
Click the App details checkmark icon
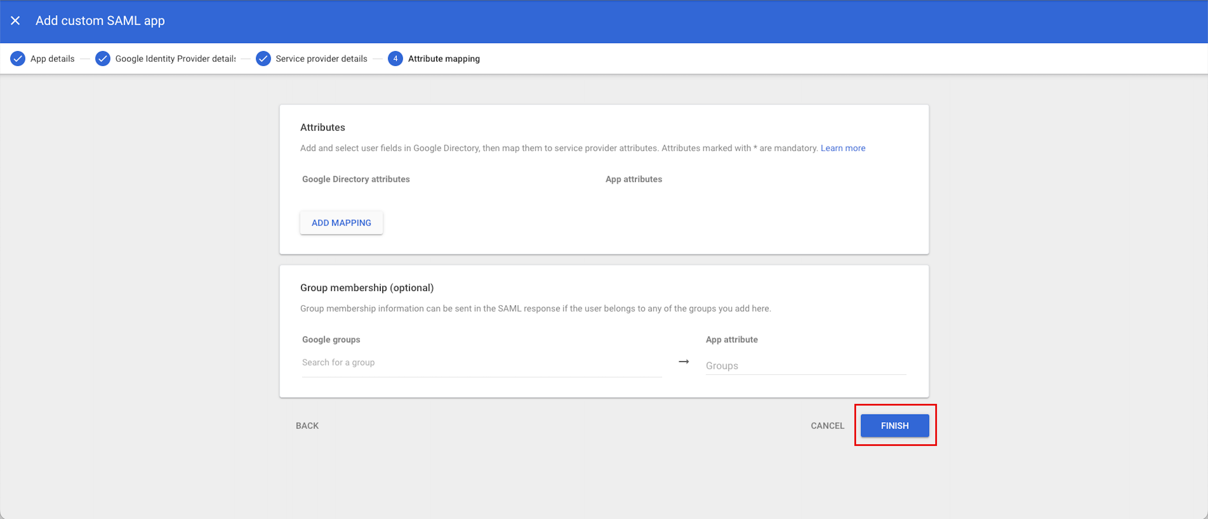click(18, 58)
